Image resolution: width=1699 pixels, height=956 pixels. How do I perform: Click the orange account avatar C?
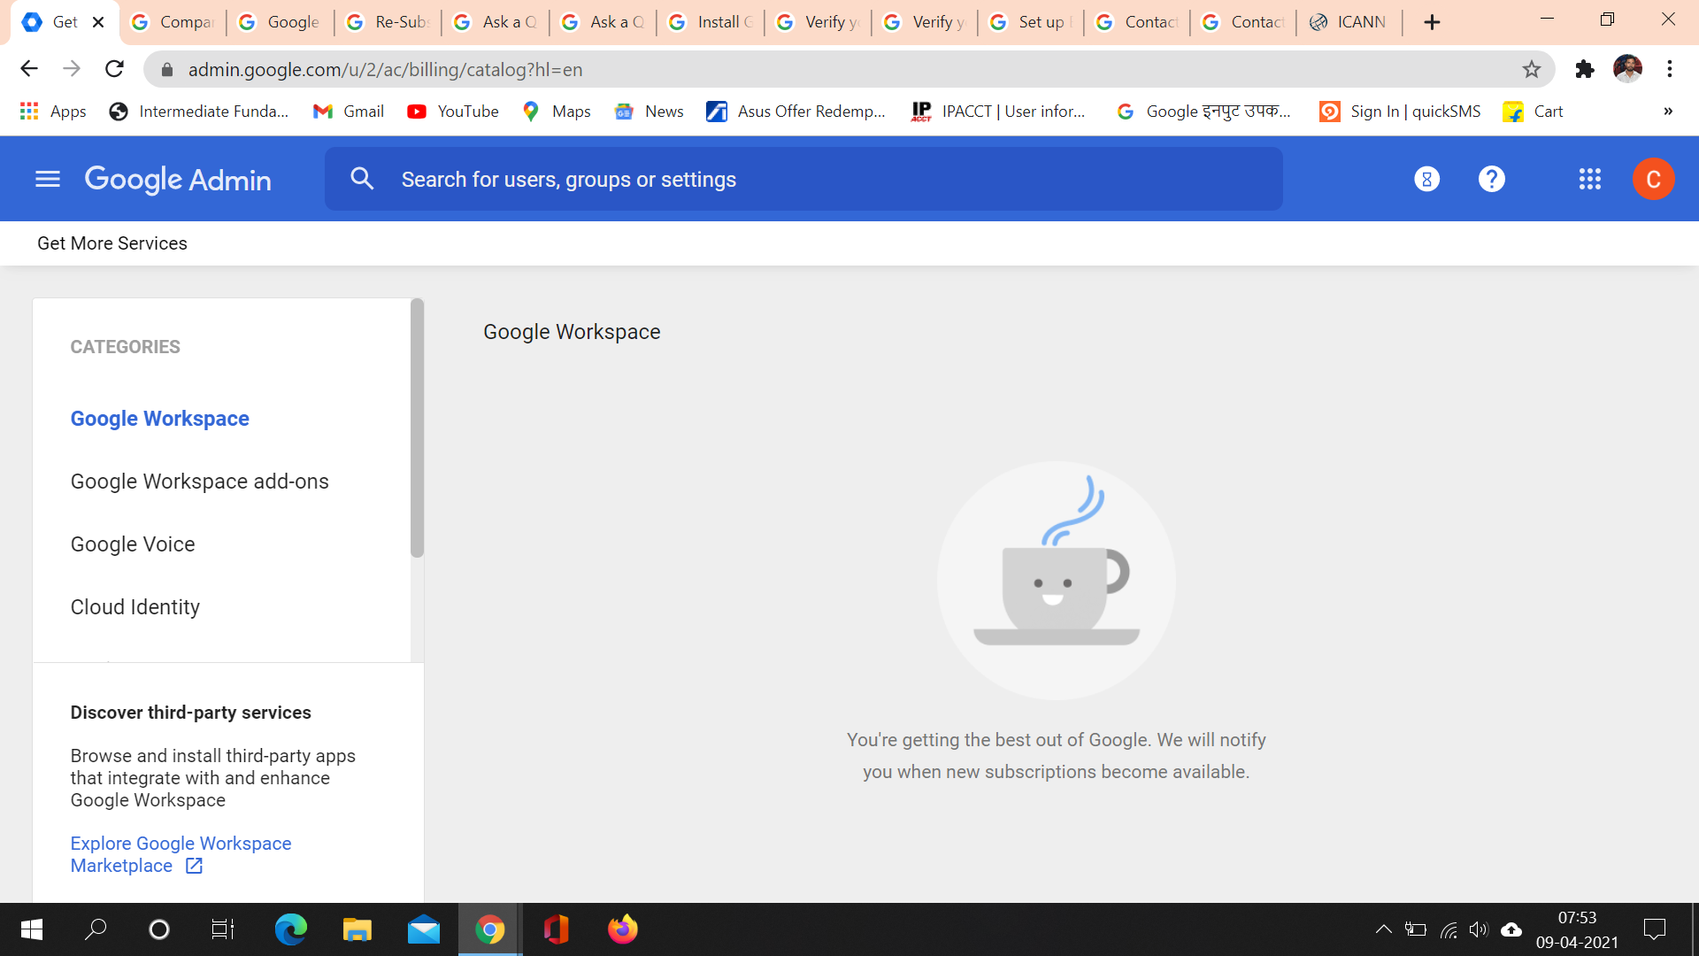[x=1653, y=180]
